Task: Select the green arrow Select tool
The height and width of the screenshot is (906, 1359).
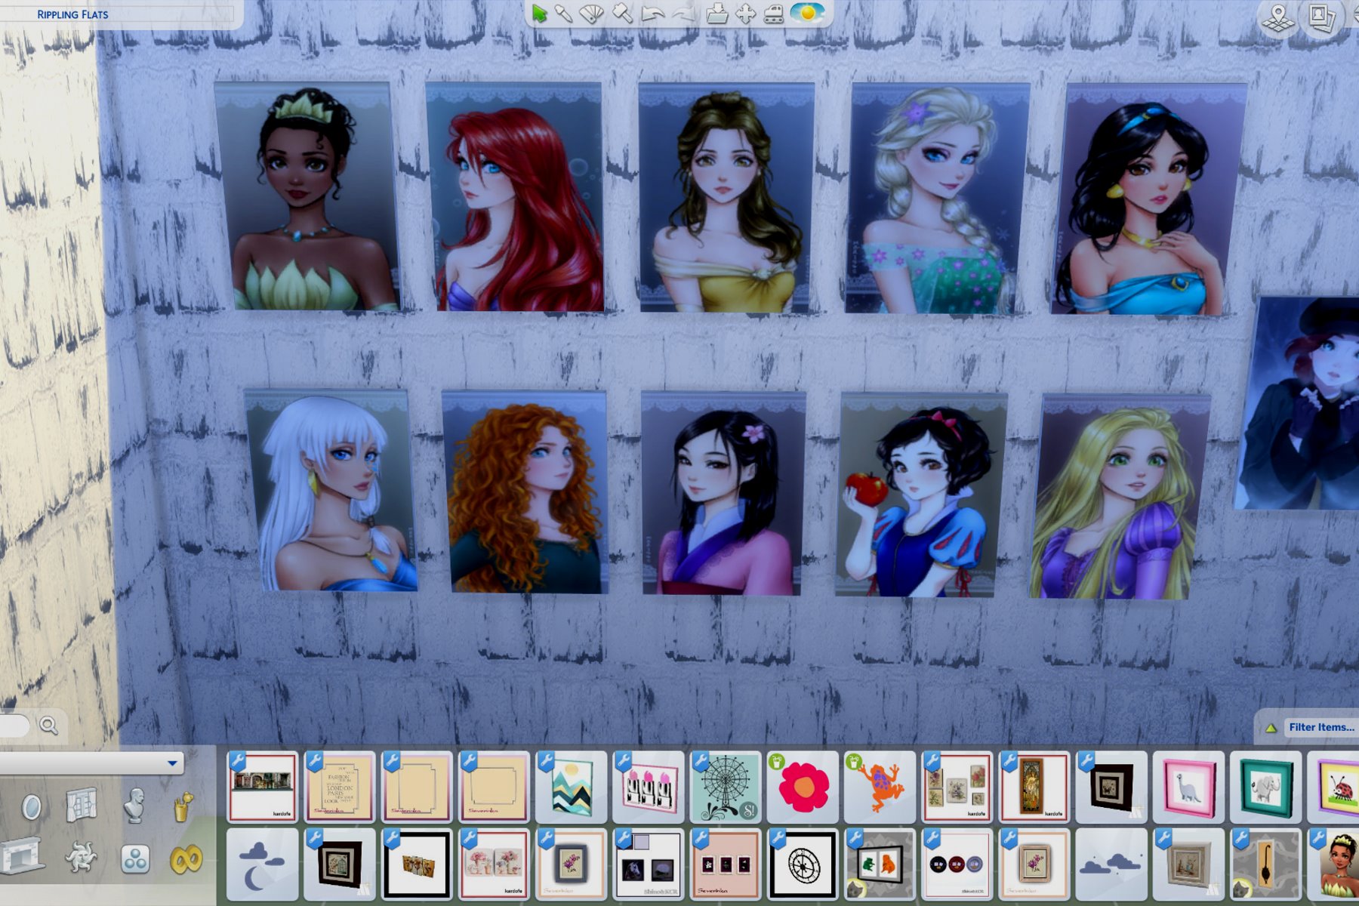Action: click(539, 14)
